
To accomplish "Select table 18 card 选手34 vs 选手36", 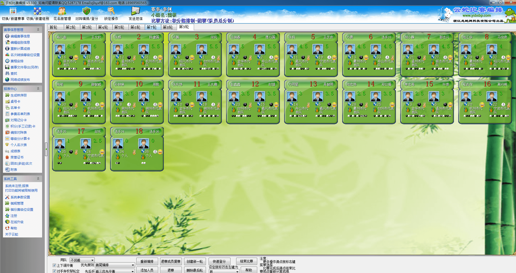I will (137, 149).
